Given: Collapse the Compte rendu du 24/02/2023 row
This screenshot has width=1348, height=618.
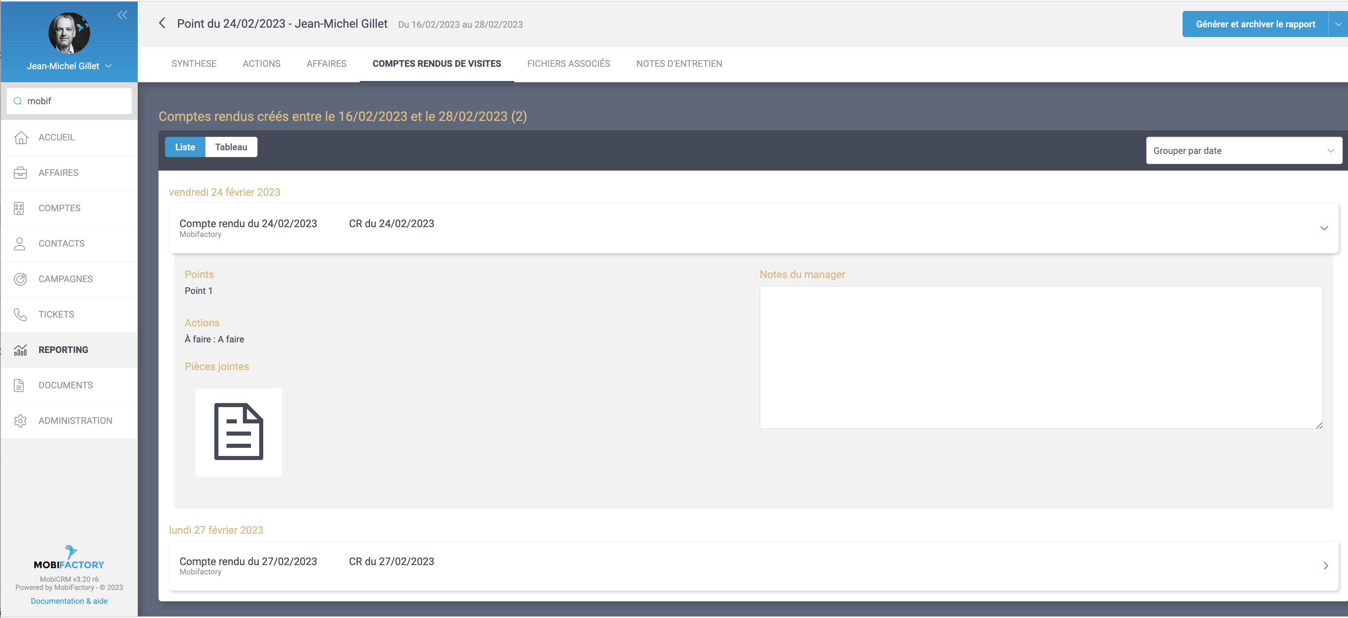Looking at the screenshot, I should 1324,228.
